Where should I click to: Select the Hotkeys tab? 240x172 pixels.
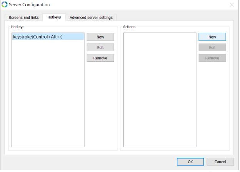coord(54,17)
